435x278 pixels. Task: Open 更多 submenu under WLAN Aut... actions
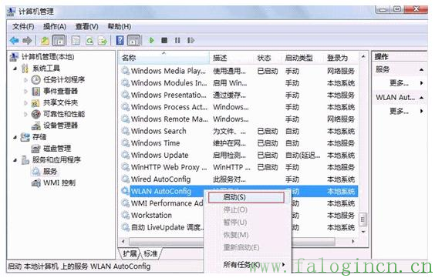point(399,112)
